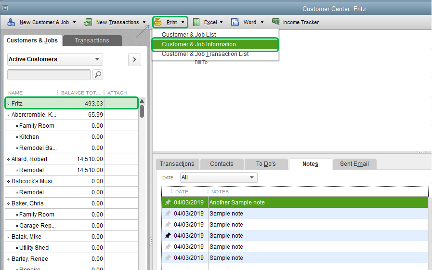Click the New Customer & Job icon

(11, 22)
